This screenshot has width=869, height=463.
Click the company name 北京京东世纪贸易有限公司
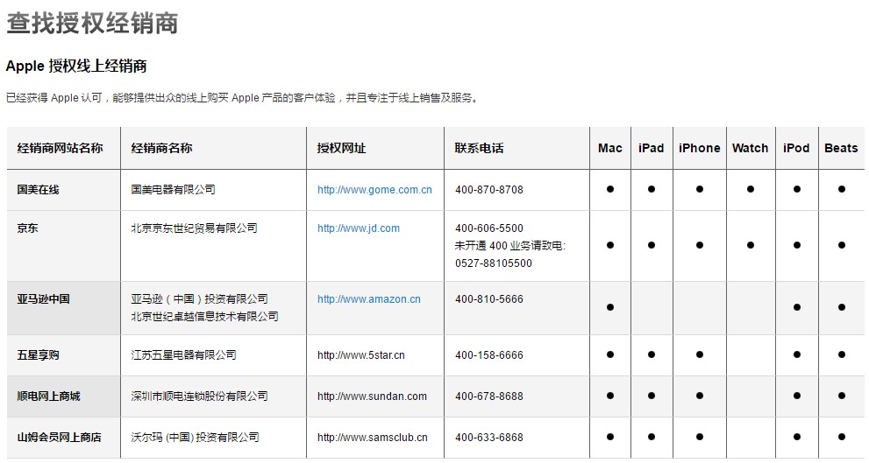[x=194, y=228]
